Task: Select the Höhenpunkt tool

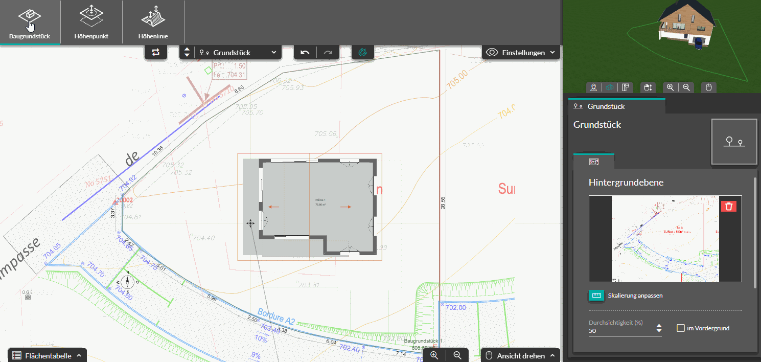Action: (91, 22)
